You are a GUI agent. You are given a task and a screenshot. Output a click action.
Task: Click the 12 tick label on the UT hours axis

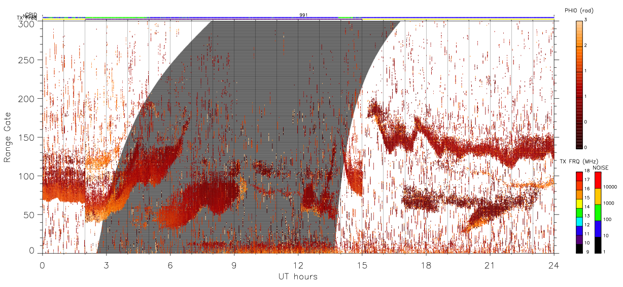tap(298, 265)
